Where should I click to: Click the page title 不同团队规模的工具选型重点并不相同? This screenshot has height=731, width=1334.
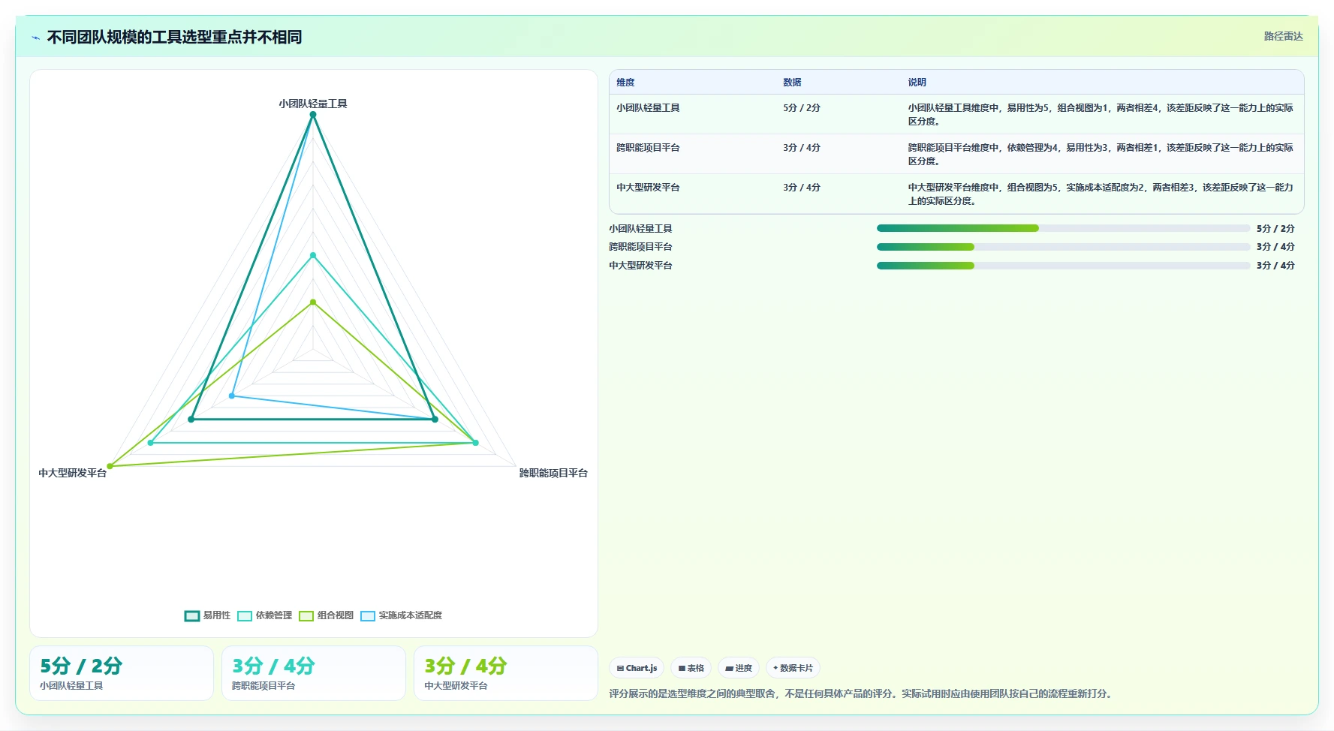pyautogui.click(x=175, y=37)
